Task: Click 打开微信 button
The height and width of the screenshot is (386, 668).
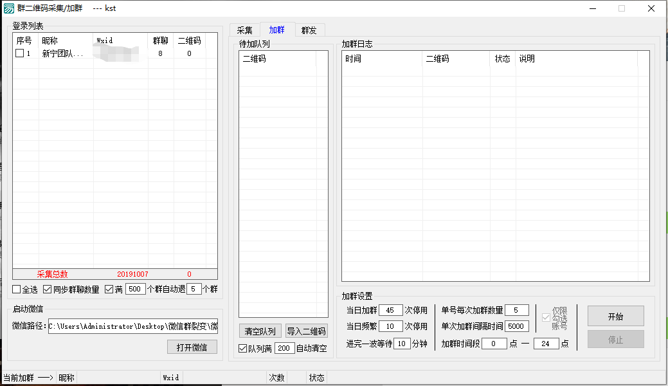Action: [192, 347]
